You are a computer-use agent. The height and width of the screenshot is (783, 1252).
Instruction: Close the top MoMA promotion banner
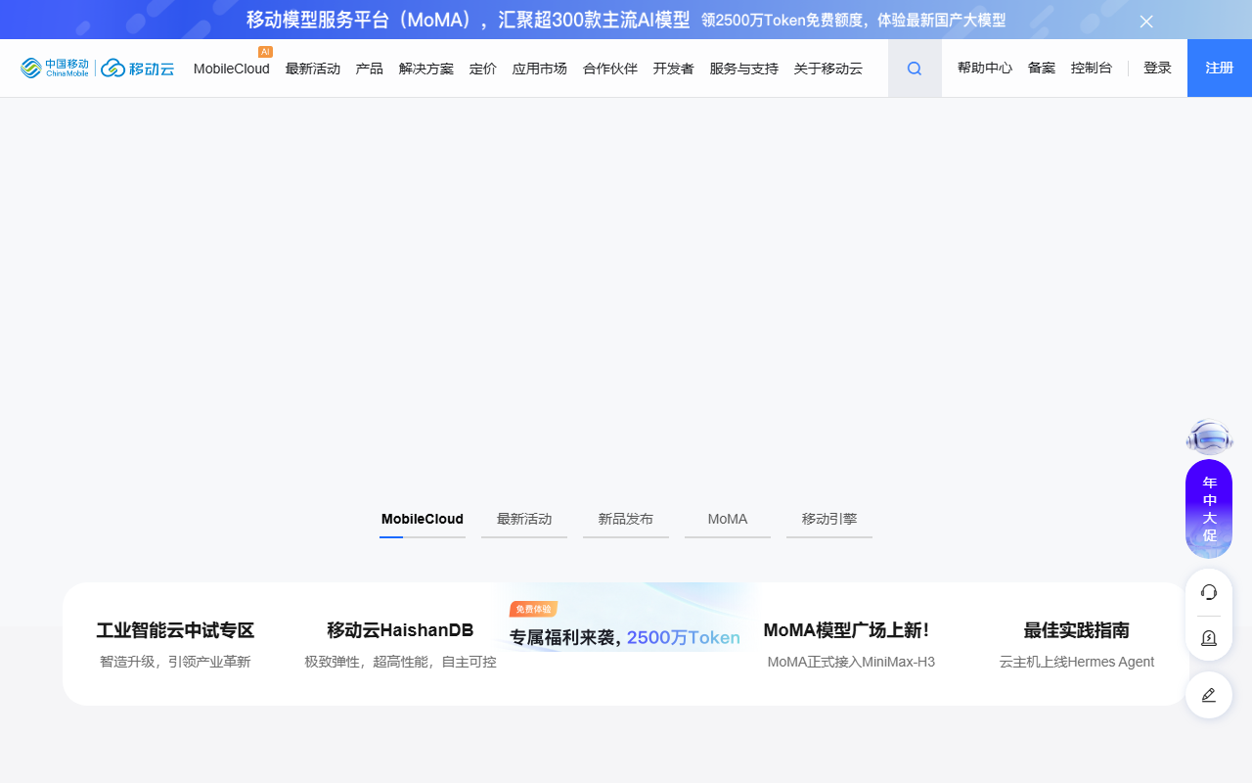(1146, 21)
